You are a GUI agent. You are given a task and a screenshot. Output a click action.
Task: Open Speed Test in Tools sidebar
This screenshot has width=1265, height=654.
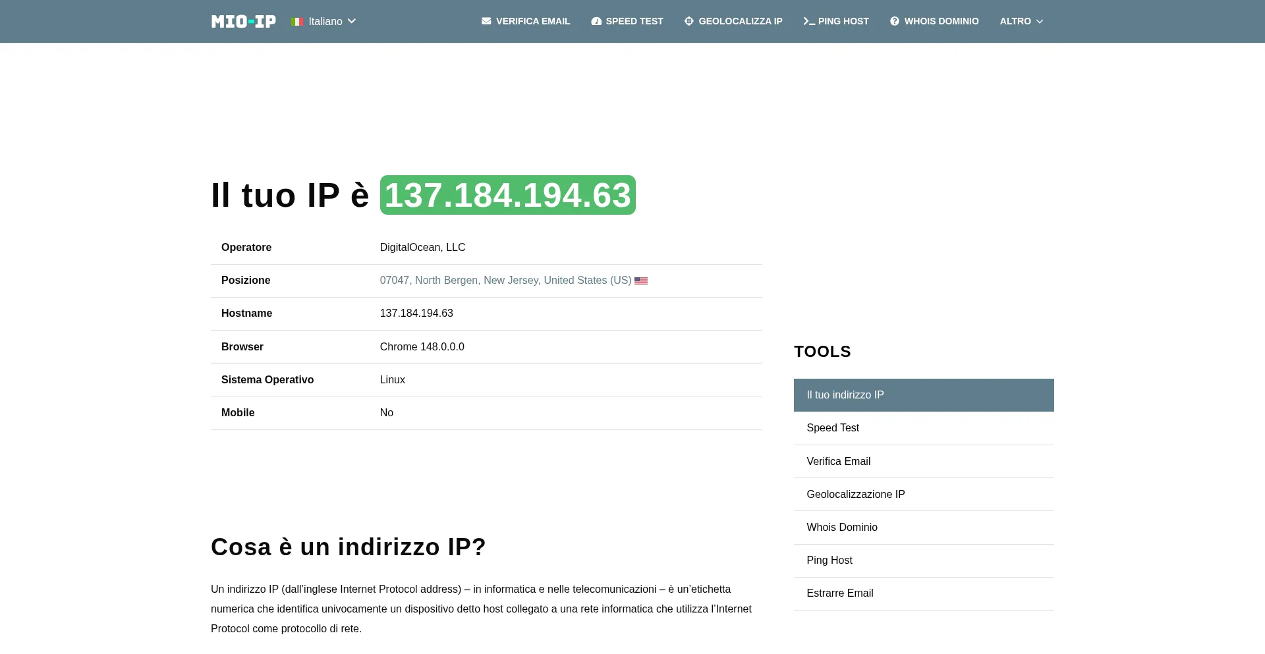point(924,428)
